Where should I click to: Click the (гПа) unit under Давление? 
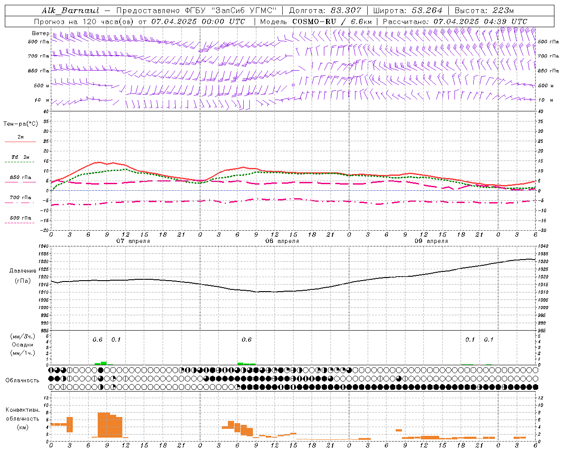23,281
